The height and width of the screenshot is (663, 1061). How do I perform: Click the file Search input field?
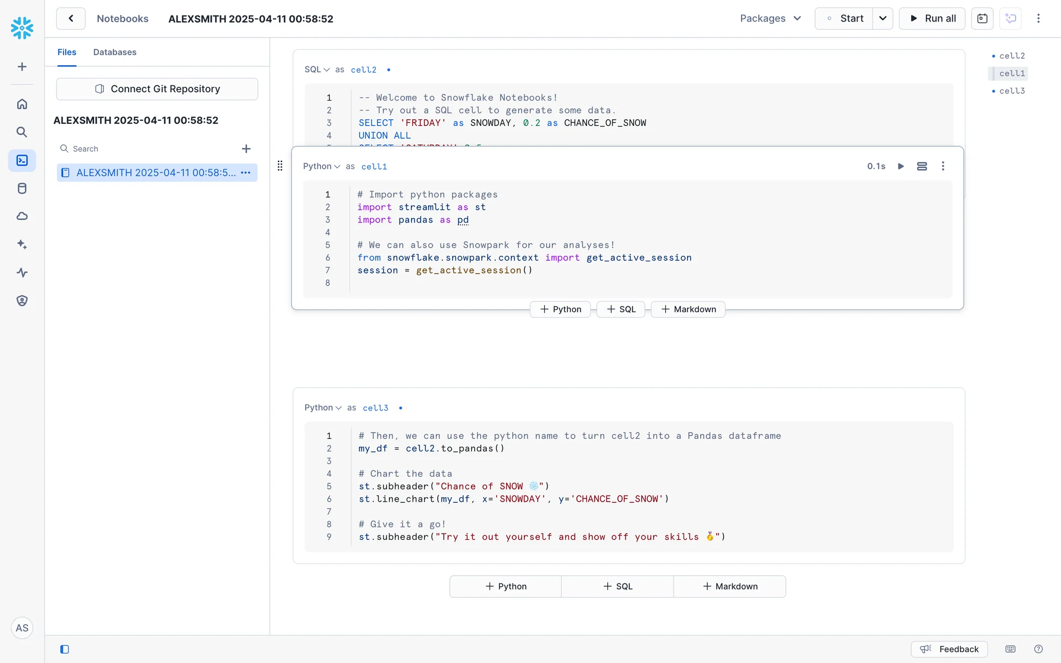pyautogui.click(x=149, y=149)
